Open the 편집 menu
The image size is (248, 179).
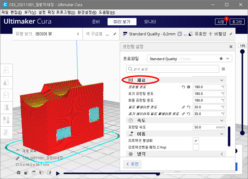point(16,12)
